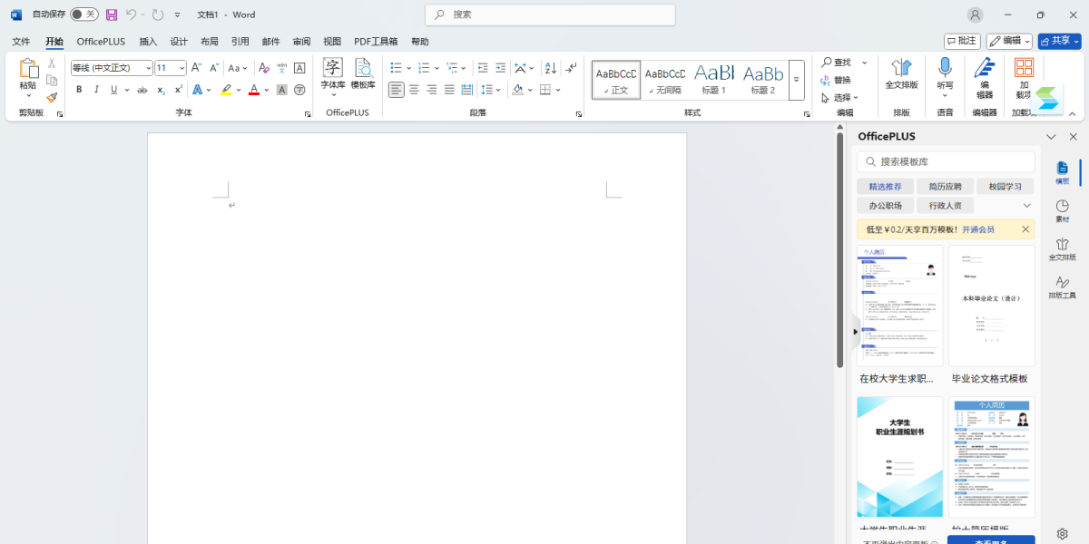Click the sort A-Z icon
The height and width of the screenshot is (544, 1089).
tap(550, 68)
